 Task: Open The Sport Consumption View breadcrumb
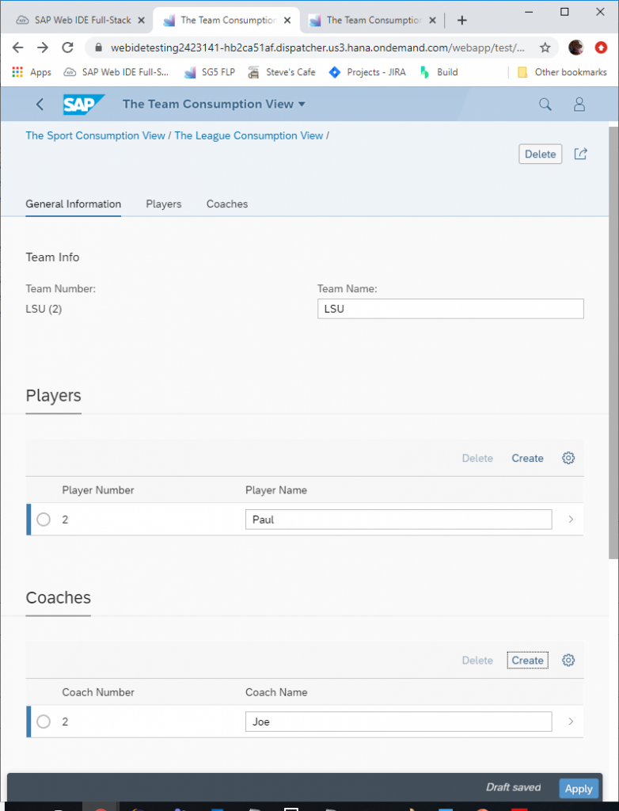[95, 135]
